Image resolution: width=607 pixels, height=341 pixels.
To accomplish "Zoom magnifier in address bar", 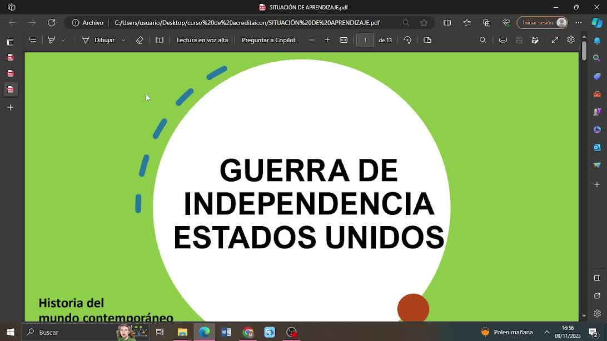I will [406, 22].
